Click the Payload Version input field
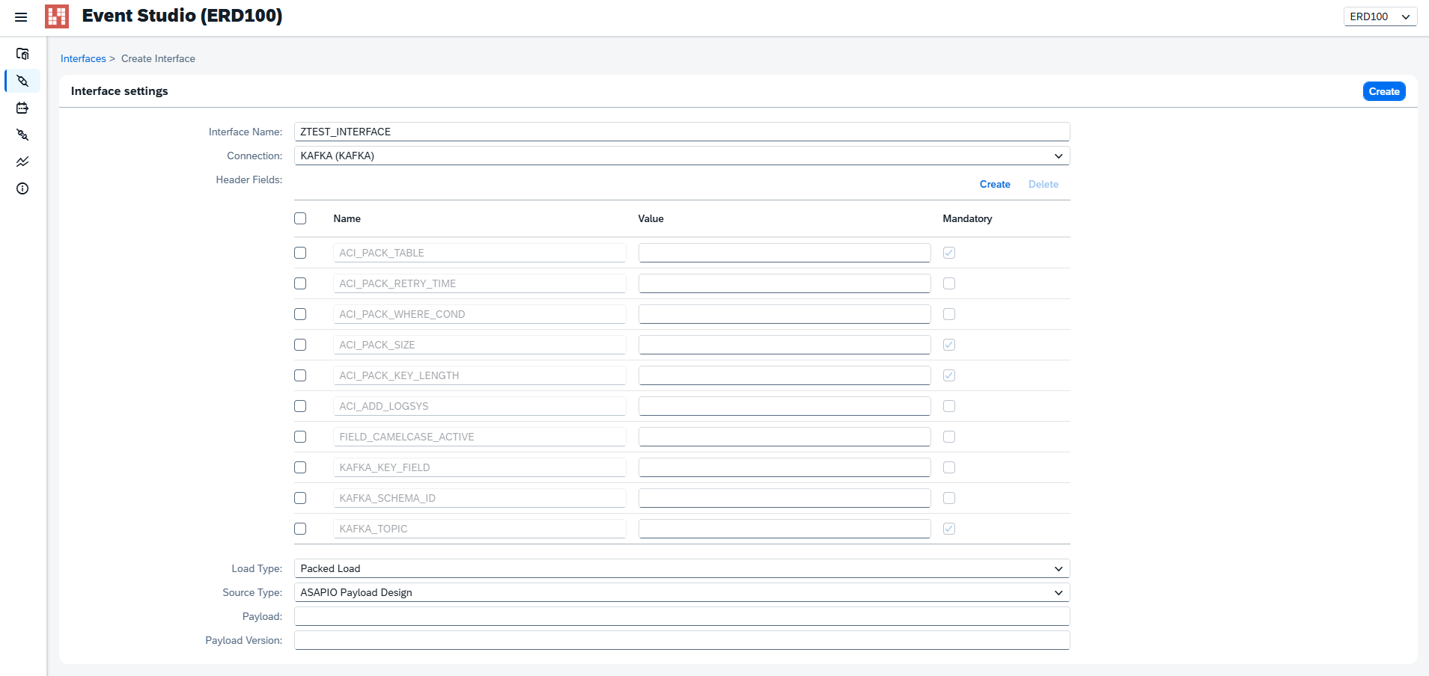Screen dimensions: 1429x676 point(682,640)
